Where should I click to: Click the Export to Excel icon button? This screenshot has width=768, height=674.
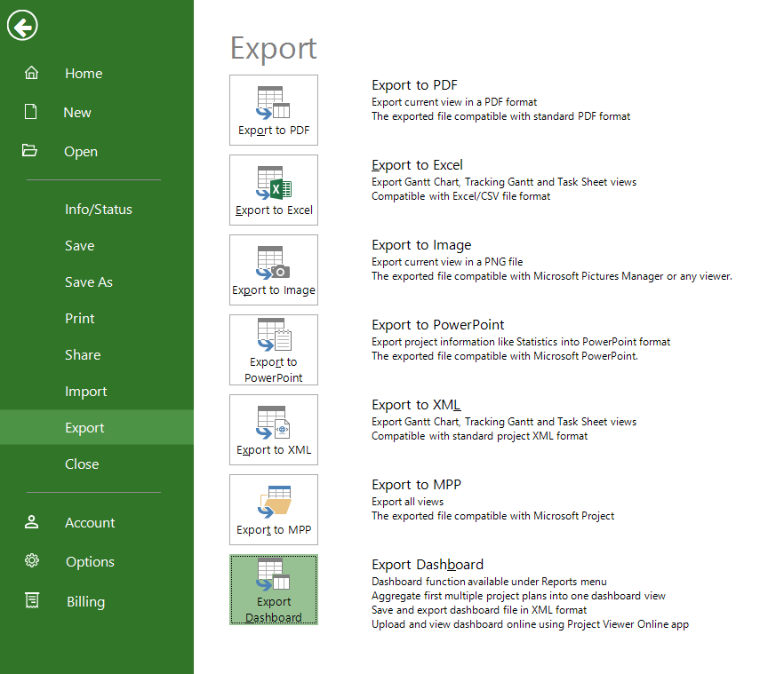coord(273,190)
